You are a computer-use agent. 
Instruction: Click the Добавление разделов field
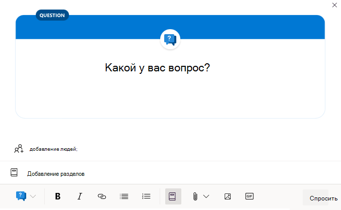56,174
